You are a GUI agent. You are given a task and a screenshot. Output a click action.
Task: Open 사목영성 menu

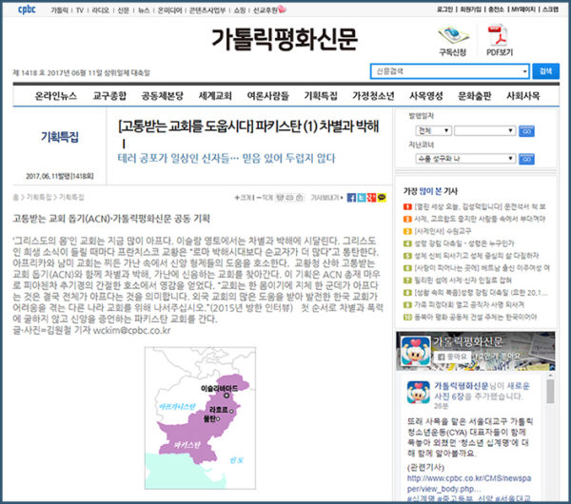tap(426, 96)
